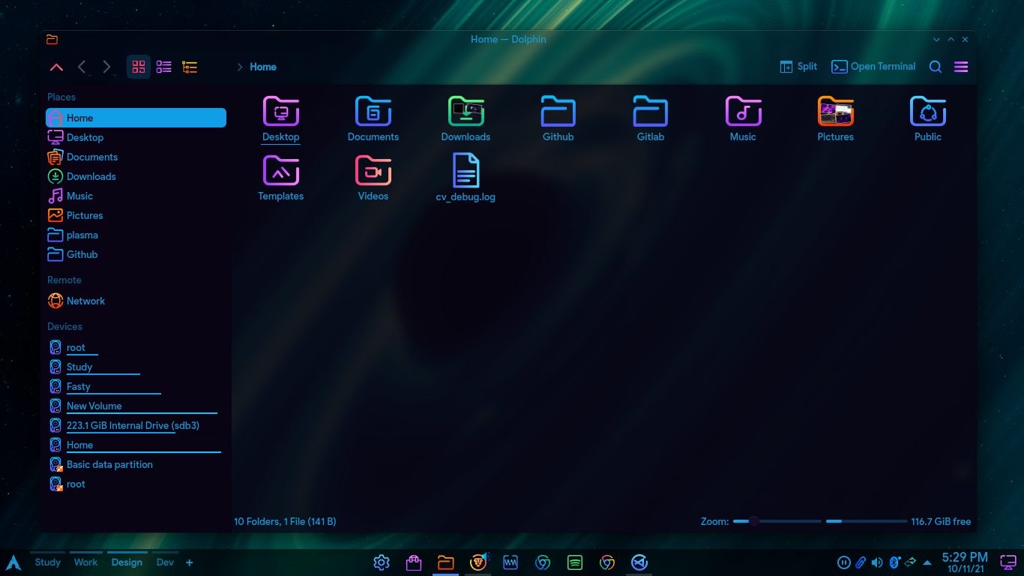Viewport: 1024px width, 576px height.
Task: Open the clock showing 5:29 PM
Action: (965, 562)
